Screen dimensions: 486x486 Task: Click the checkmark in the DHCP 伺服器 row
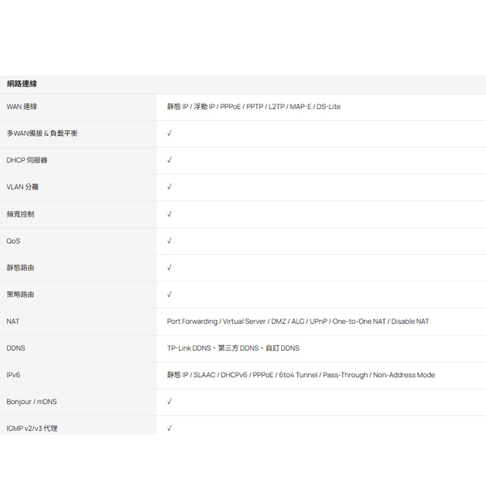coord(169,160)
